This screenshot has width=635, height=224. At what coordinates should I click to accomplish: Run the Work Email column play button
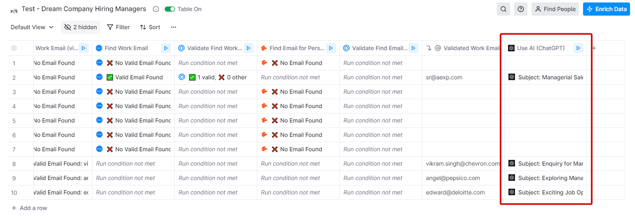pos(84,48)
